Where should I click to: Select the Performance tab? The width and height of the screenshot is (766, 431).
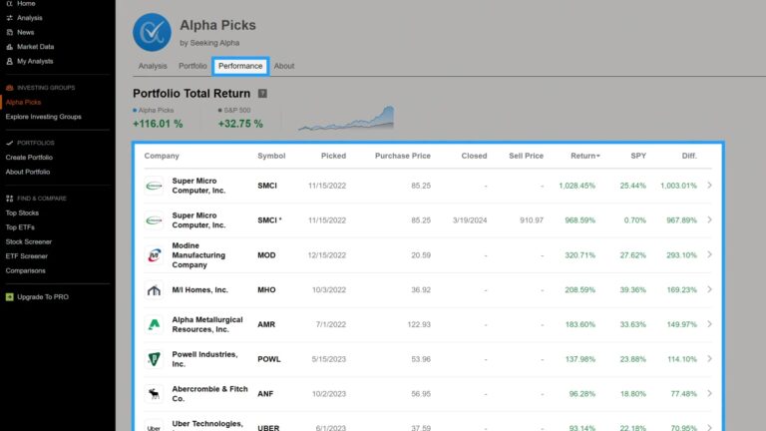(240, 66)
